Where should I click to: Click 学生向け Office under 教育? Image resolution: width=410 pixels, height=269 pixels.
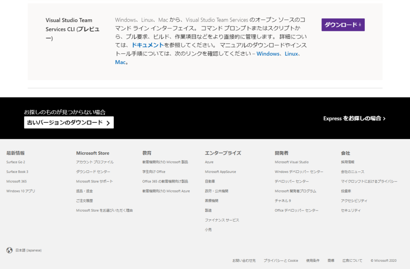coord(153,172)
